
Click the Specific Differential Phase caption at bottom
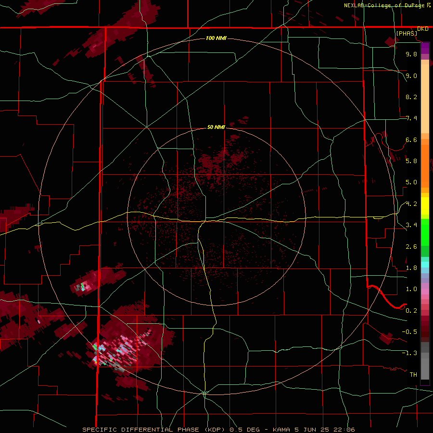pyautogui.click(x=218, y=430)
